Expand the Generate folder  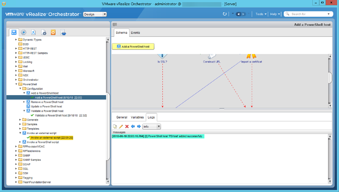point(20,120)
